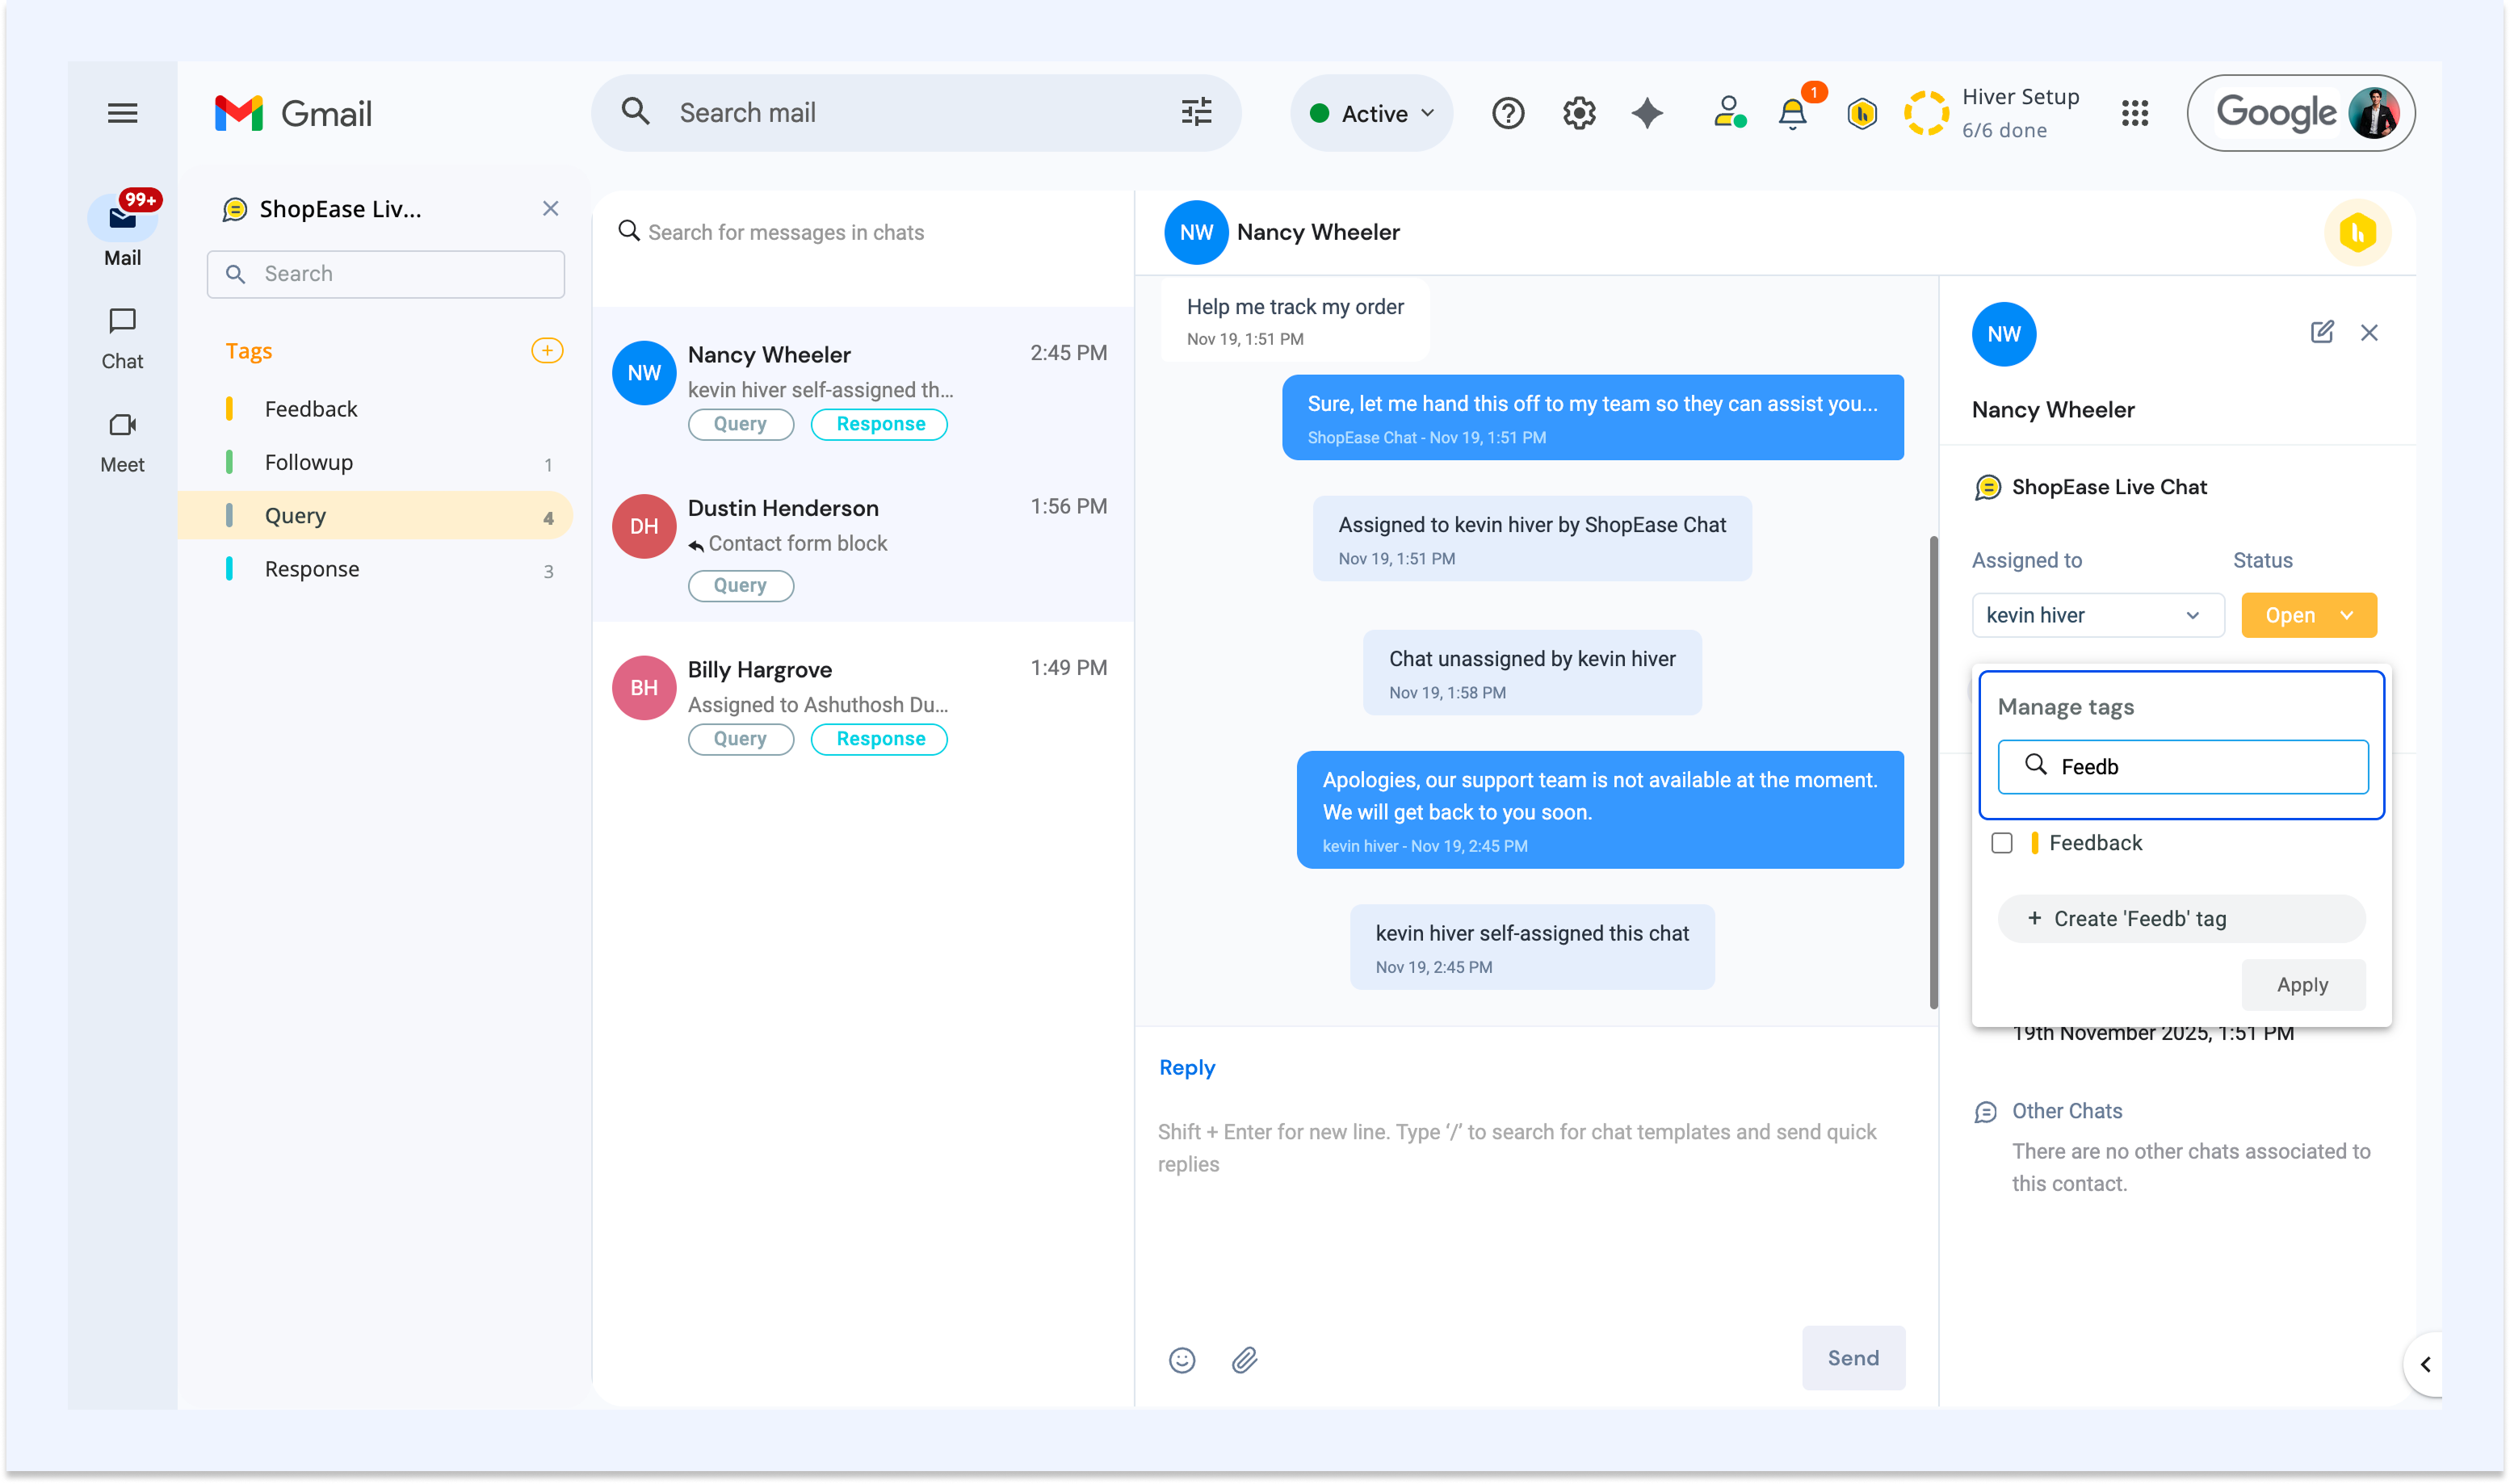The image size is (2510, 1484).
Task: Insert an emoji in the reply
Action: (1181, 1359)
